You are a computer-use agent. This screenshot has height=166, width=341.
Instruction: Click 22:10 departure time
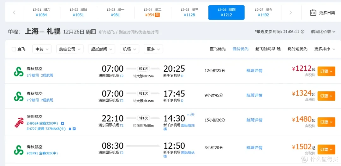113,118
